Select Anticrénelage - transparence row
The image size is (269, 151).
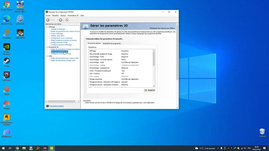(x=121, y=68)
